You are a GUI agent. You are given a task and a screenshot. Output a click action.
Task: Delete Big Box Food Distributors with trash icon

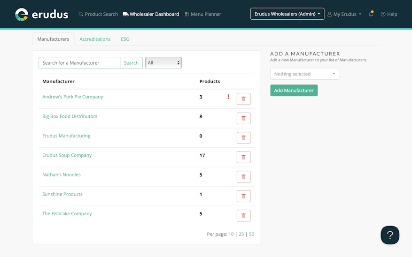[243, 118]
